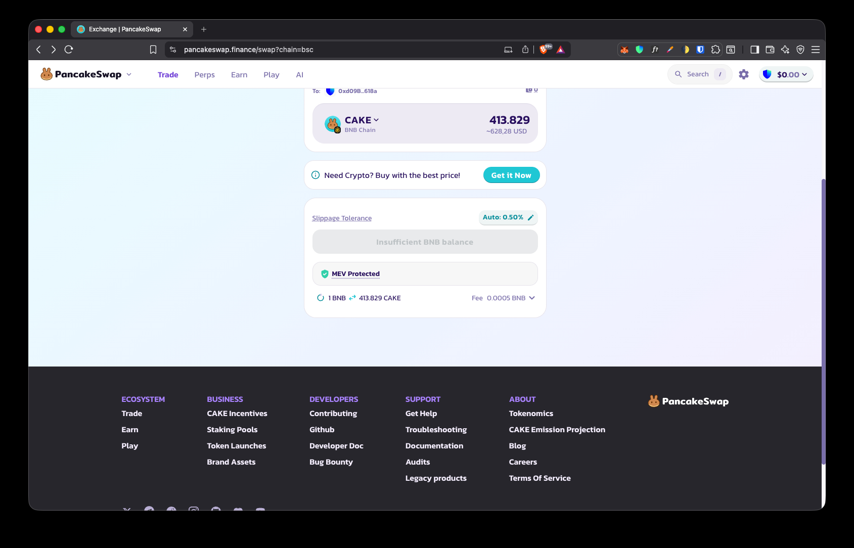
Task: Click the font finder extension icon
Action: click(x=655, y=50)
